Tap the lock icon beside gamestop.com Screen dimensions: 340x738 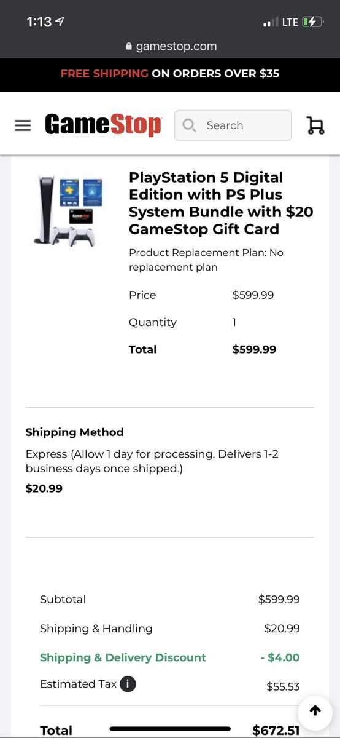(128, 46)
